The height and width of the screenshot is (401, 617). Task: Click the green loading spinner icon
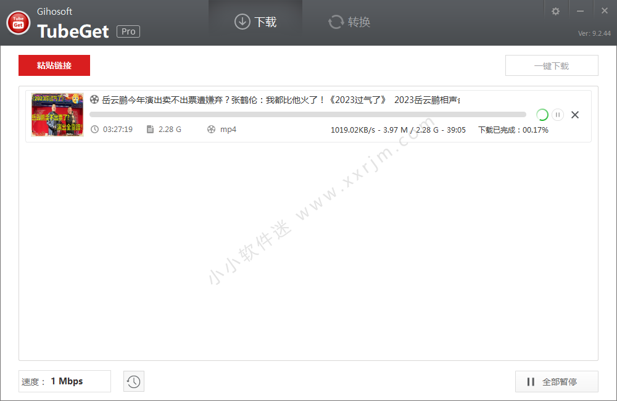[542, 115]
